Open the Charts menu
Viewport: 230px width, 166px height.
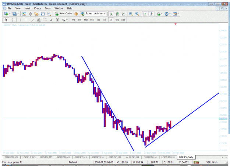[x=38, y=8]
